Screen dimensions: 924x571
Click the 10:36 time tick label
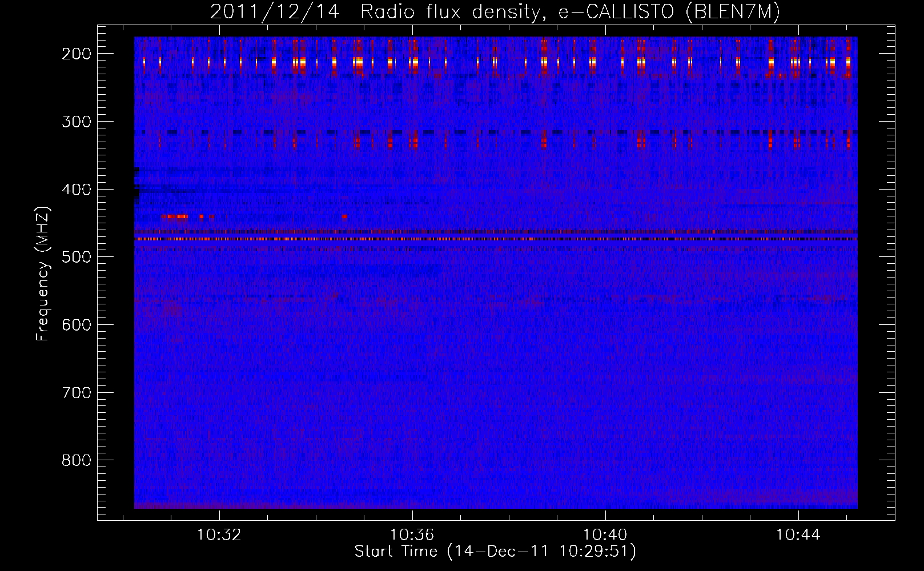pyautogui.click(x=412, y=535)
